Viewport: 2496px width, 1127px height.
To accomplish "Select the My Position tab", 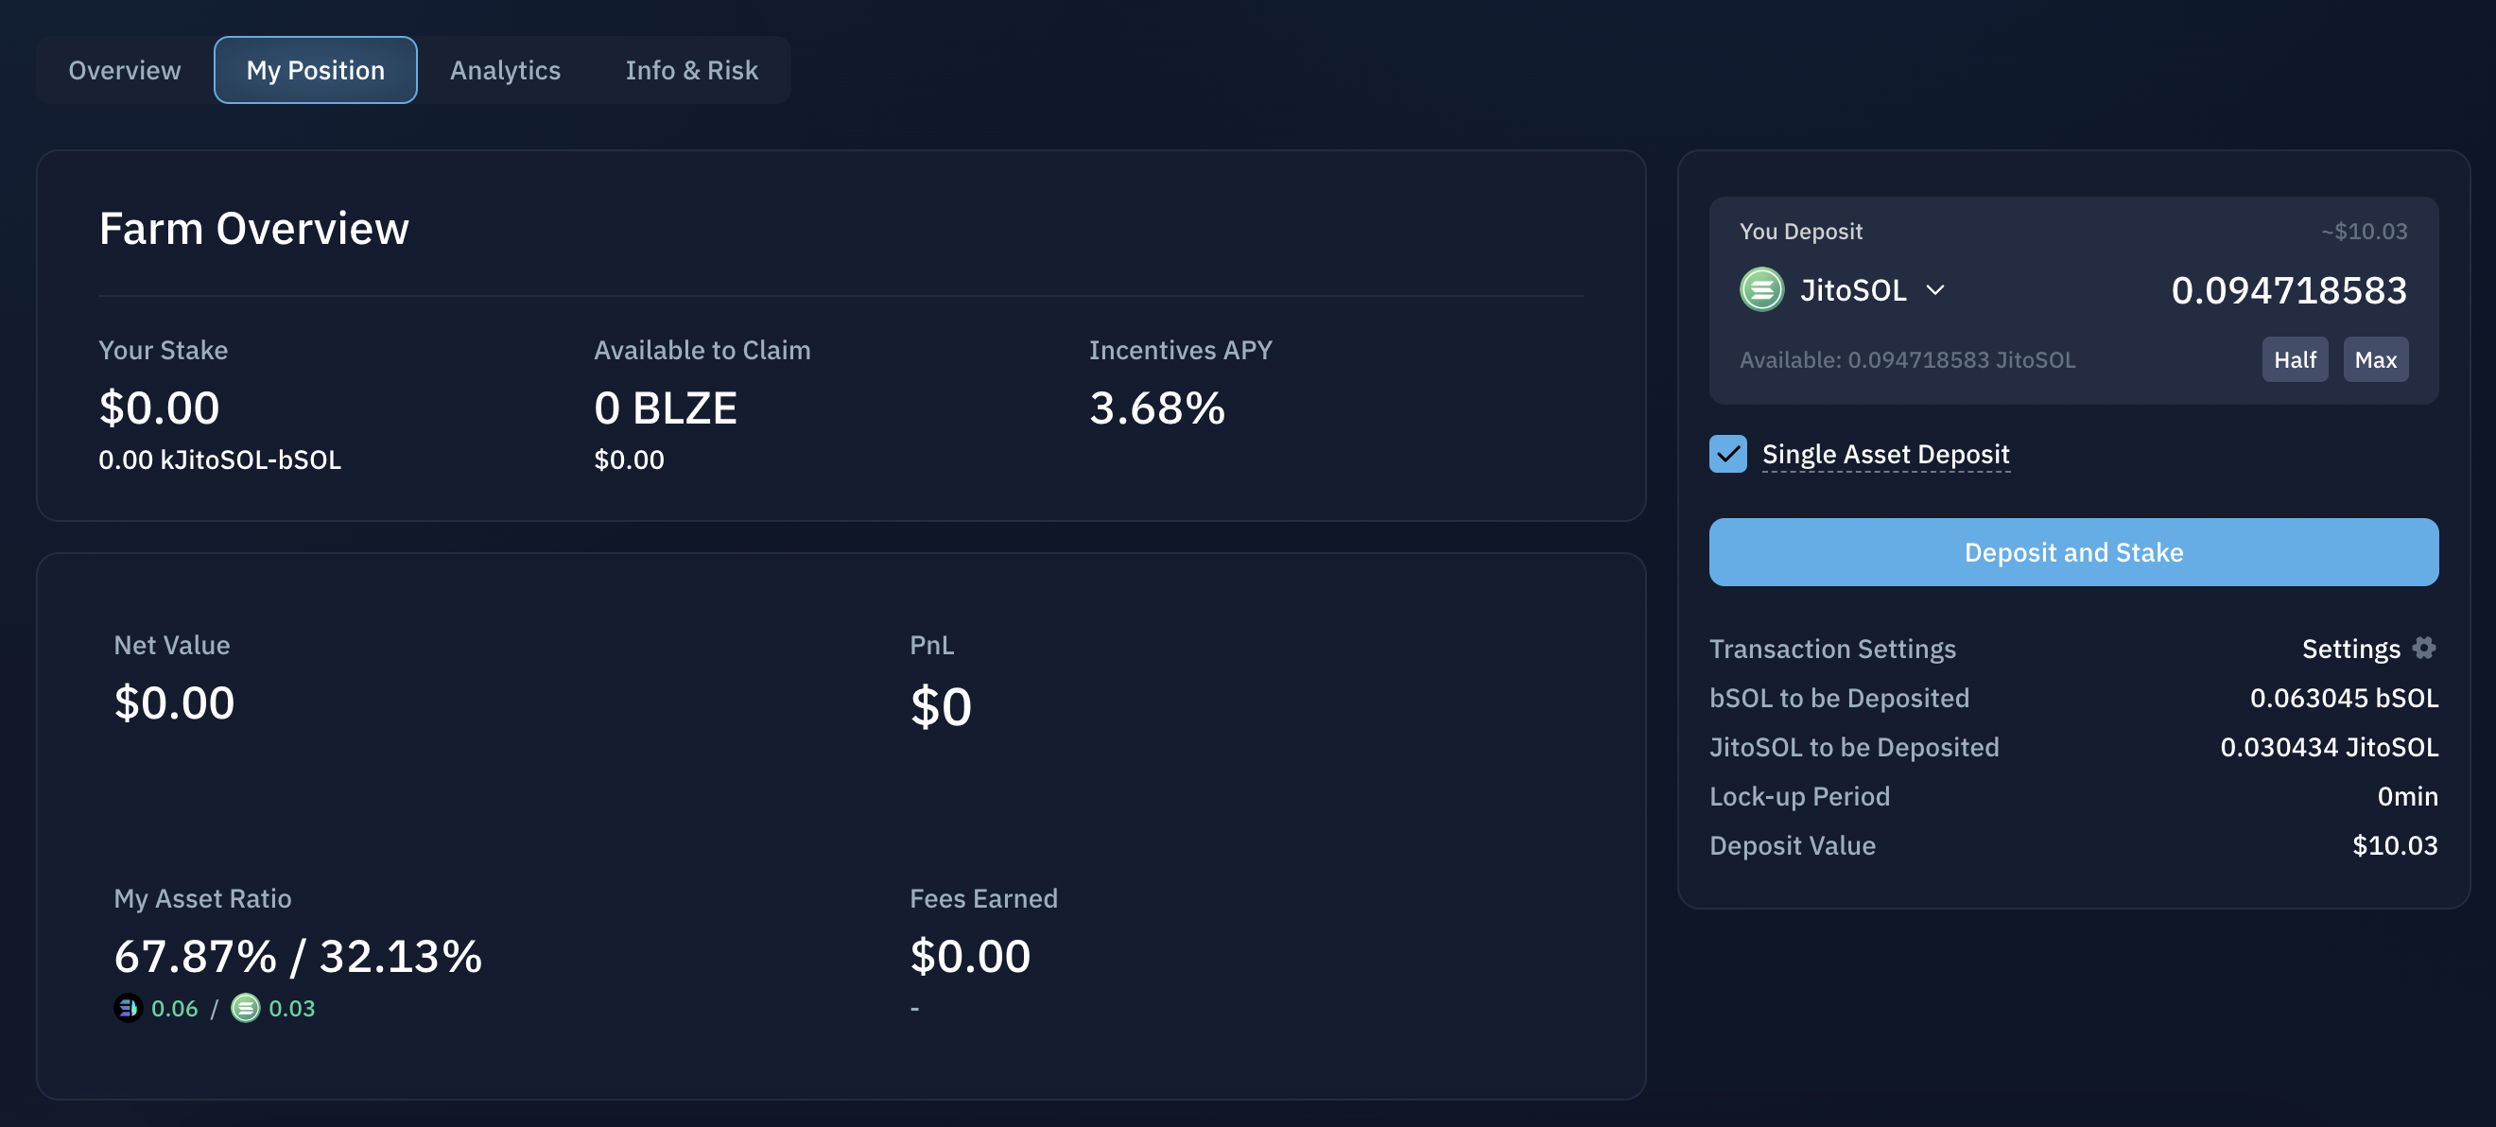I will coord(315,70).
